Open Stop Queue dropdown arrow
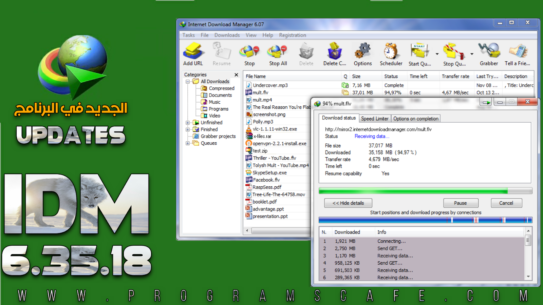Screen dimensions: 543x305 coord(472,54)
